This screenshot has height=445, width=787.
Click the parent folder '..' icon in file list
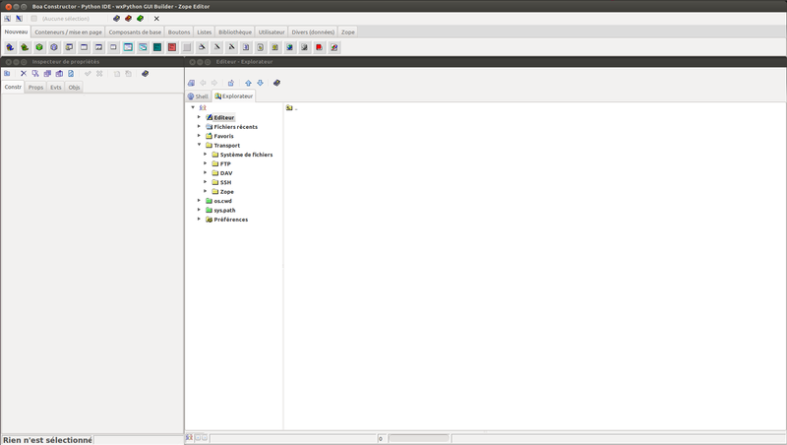click(x=289, y=108)
